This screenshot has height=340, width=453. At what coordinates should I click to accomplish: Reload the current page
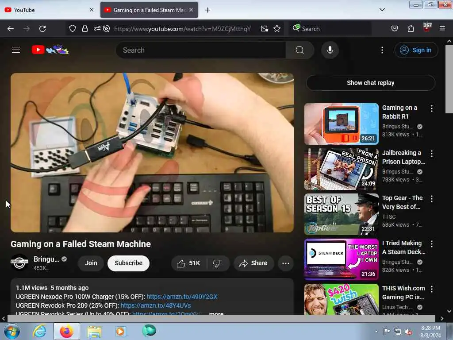(x=42, y=29)
